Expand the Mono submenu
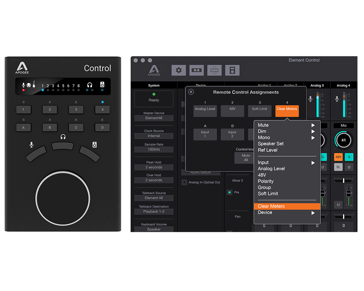Viewport: 364px width, 291px height. pyautogui.click(x=287, y=137)
